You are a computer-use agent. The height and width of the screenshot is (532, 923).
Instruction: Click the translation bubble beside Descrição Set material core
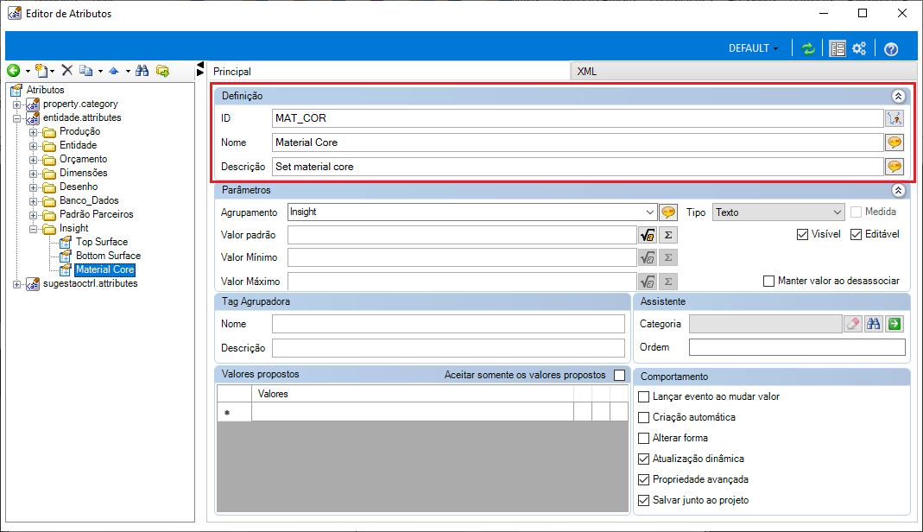(895, 167)
